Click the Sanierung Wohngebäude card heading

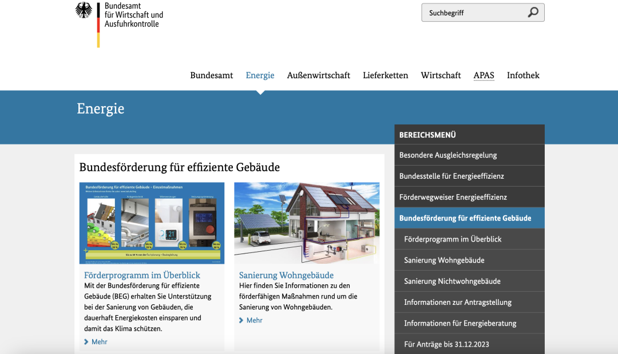click(x=286, y=275)
